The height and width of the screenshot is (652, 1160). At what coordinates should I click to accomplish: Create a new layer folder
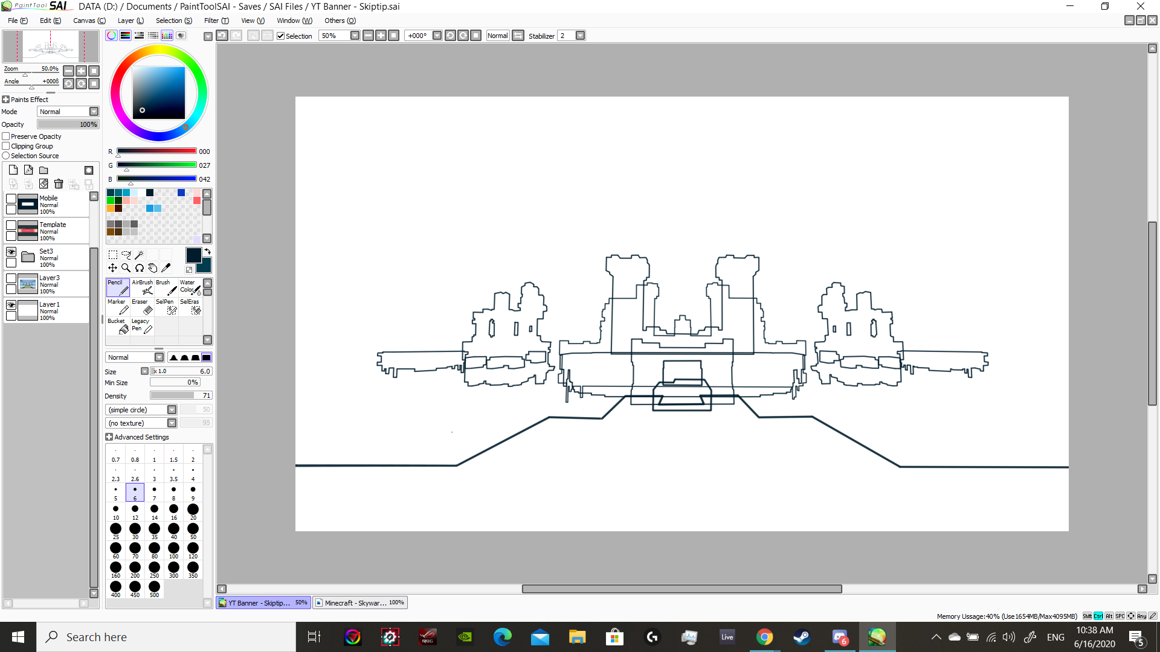43,170
